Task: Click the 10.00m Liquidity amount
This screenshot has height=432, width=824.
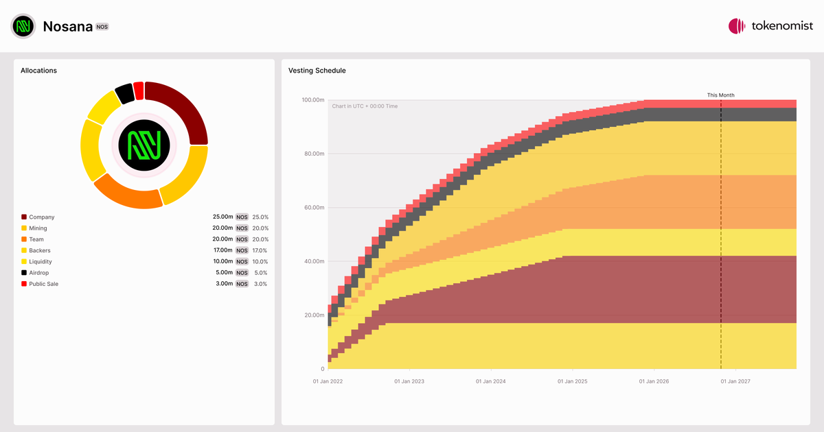Action: (x=223, y=262)
